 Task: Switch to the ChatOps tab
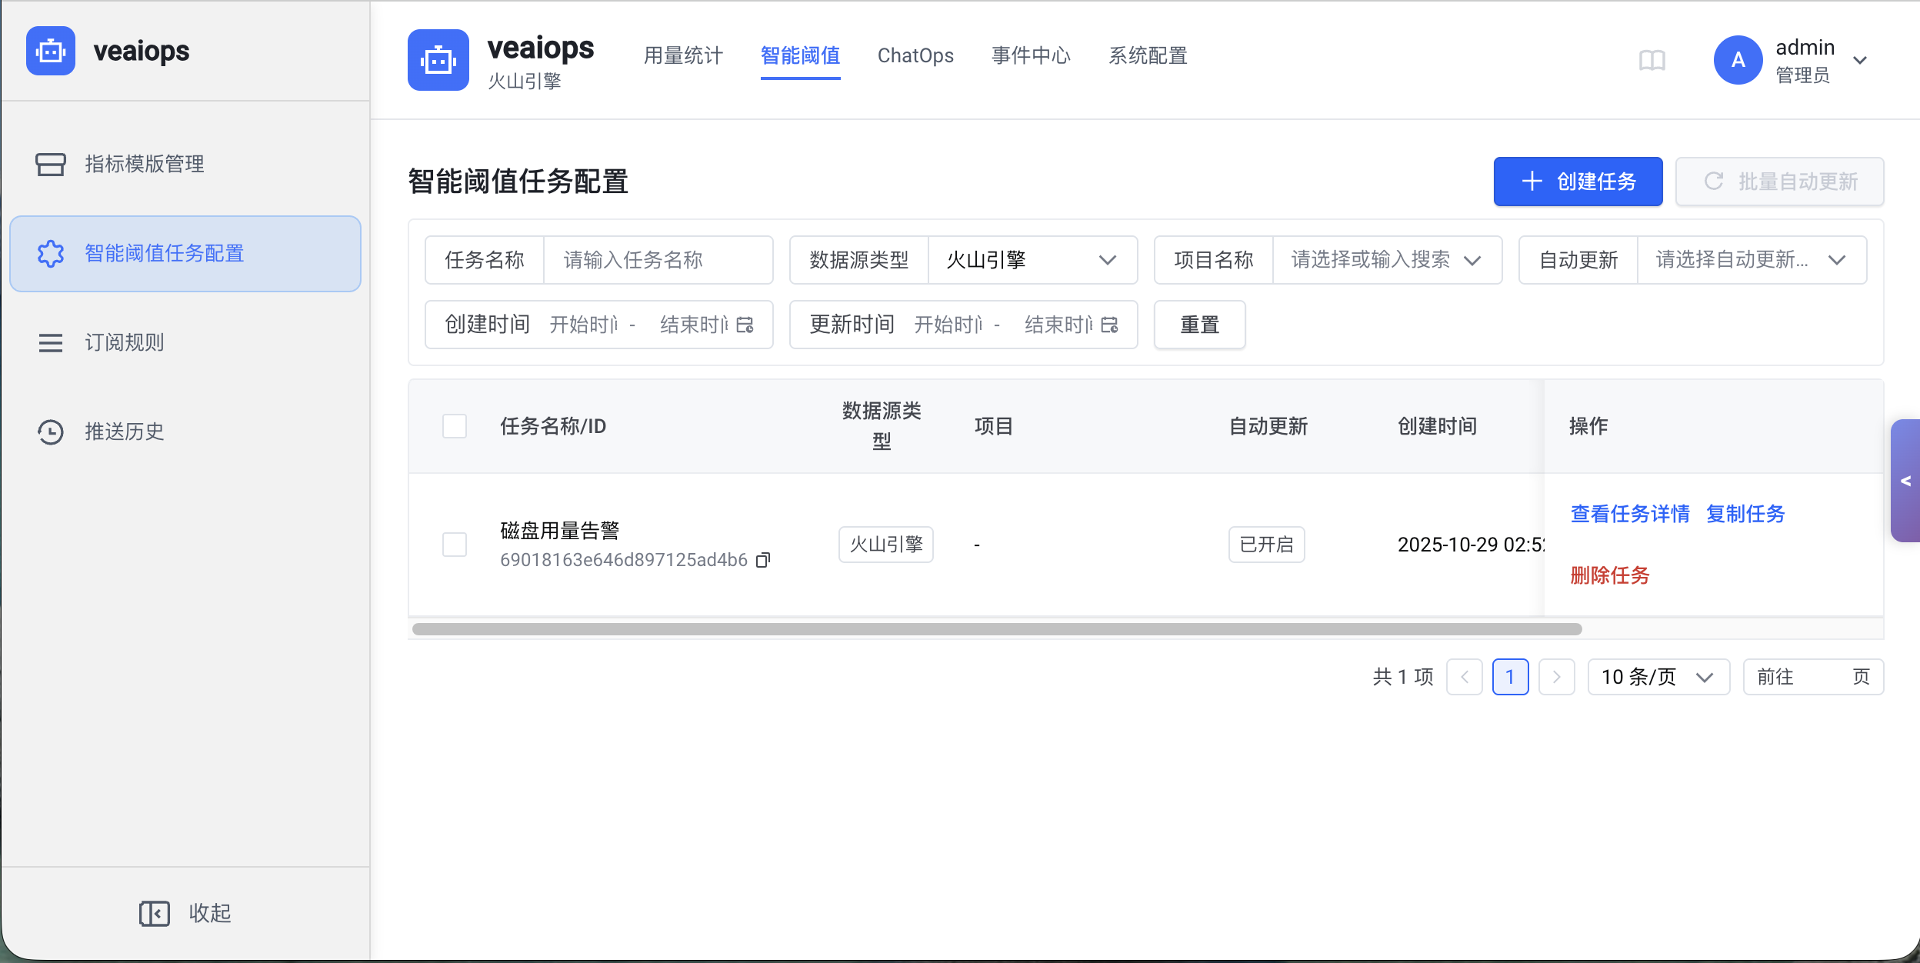915,55
